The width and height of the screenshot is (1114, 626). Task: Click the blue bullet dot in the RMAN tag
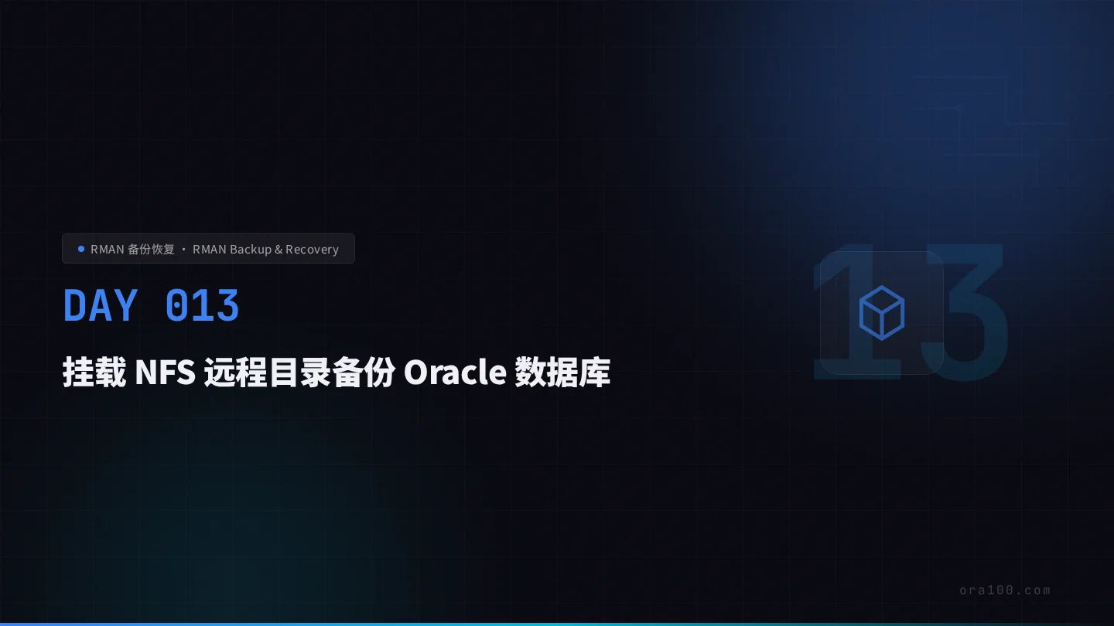[x=81, y=249]
